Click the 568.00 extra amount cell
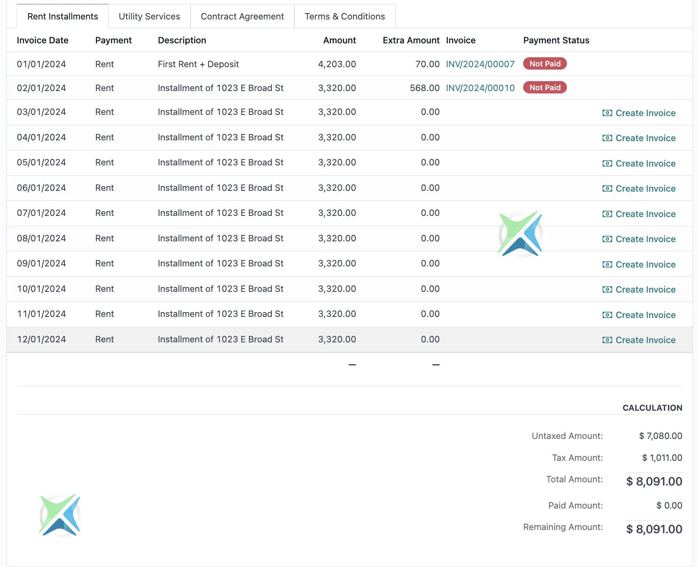697x567 pixels. click(x=424, y=88)
